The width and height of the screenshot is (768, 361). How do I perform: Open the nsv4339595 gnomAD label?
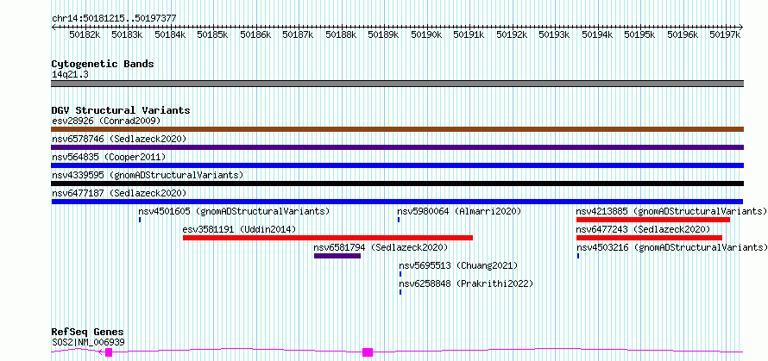[x=148, y=175]
